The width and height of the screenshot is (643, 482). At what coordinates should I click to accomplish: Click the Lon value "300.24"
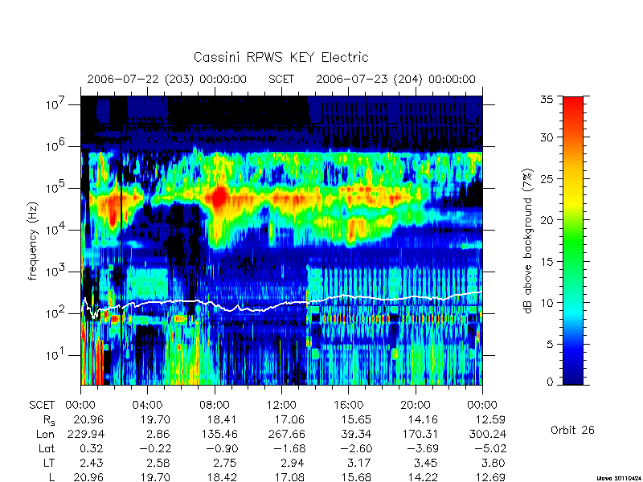[488, 434]
